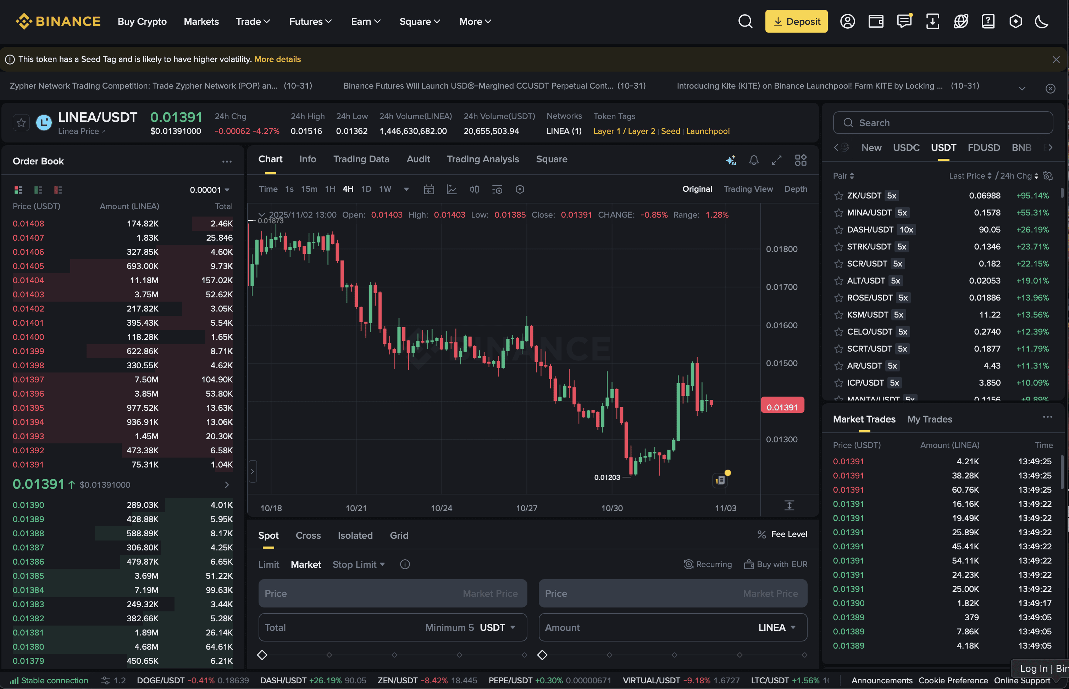Click the Deposit button

[796, 22]
